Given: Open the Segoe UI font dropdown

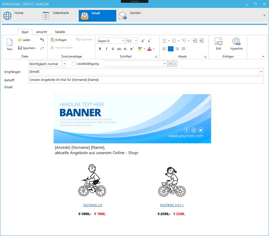Looking at the screenshot, I should coord(123,41).
